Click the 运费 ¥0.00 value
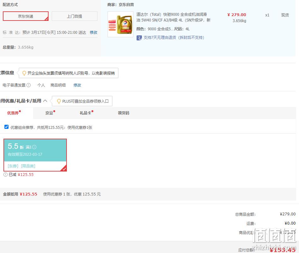 pos(290,223)
